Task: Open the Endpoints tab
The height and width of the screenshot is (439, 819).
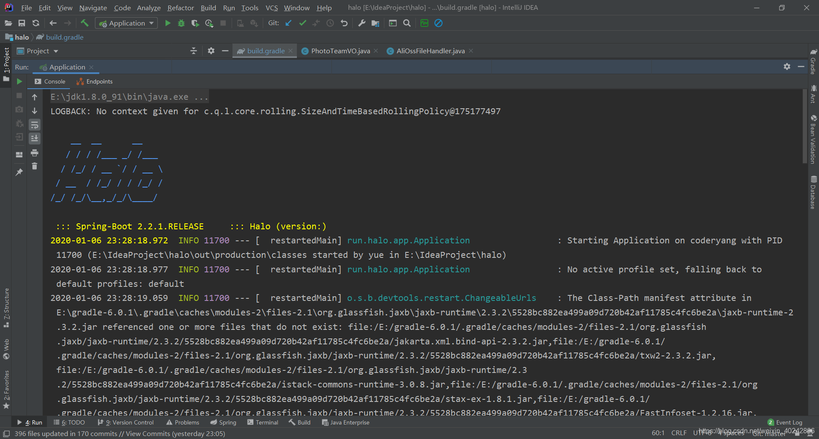Action: tap(94, 81)
